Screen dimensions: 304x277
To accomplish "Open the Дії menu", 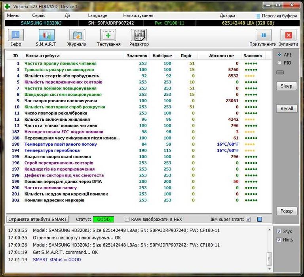I will (67, 15).
